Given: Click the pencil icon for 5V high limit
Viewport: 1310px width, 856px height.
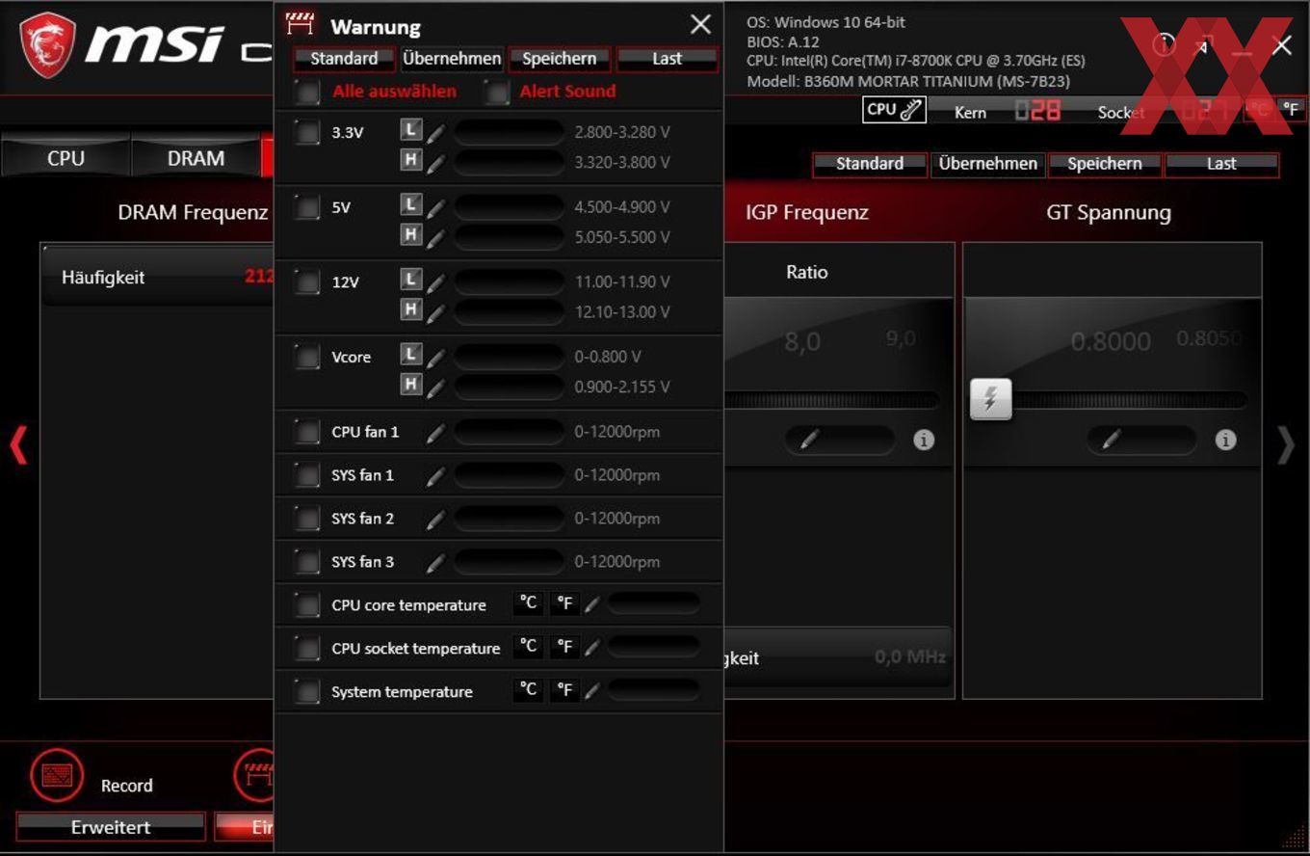Looking at the screenshot, I should 436,238.
